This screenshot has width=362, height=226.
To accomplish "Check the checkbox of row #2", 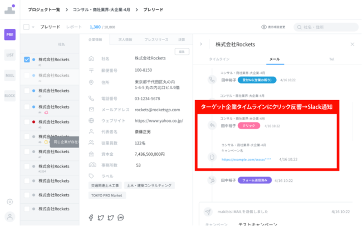I will click(x=27, y=75).
